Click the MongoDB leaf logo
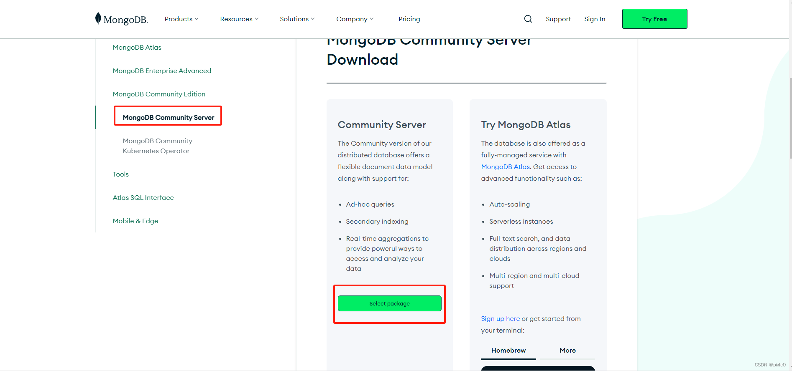Image resolution: width=792 pixels, height=371 pixels. click(121, 19)
